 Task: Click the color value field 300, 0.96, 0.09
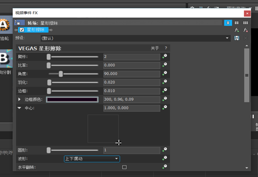(132, 99)
